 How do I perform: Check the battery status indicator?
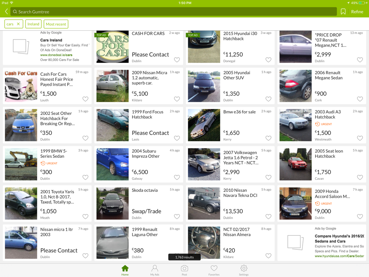coord(359,3)
